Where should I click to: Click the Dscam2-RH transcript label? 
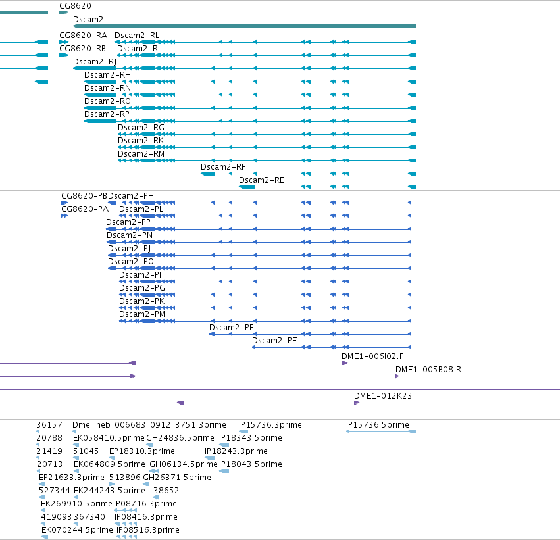(107, 75)
